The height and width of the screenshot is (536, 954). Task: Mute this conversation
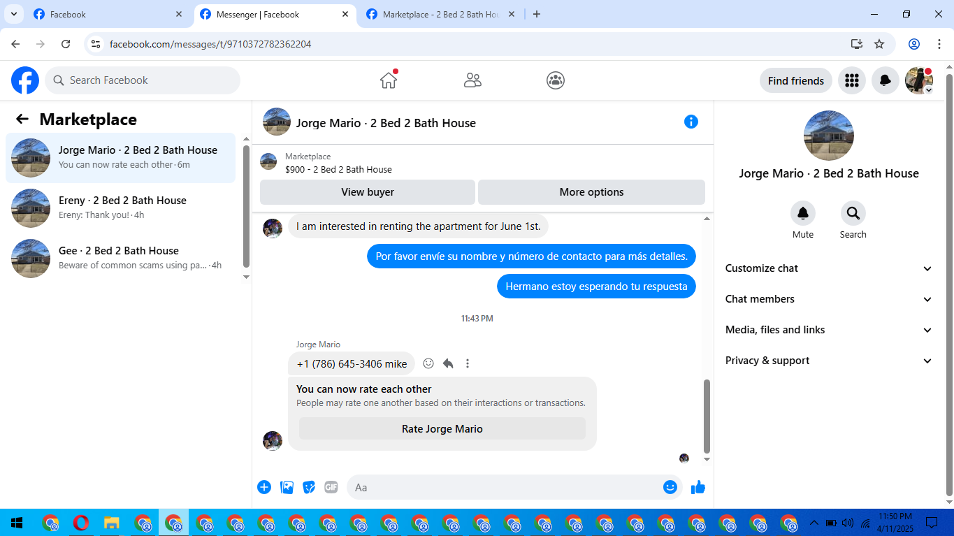pos(802,213)
